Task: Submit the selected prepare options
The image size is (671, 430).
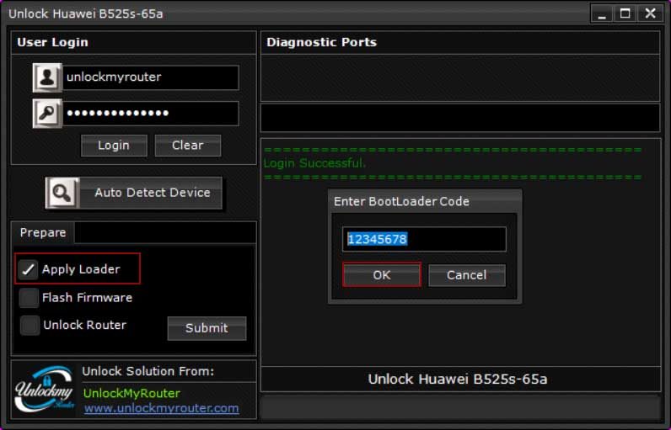Action: (207, 328)
